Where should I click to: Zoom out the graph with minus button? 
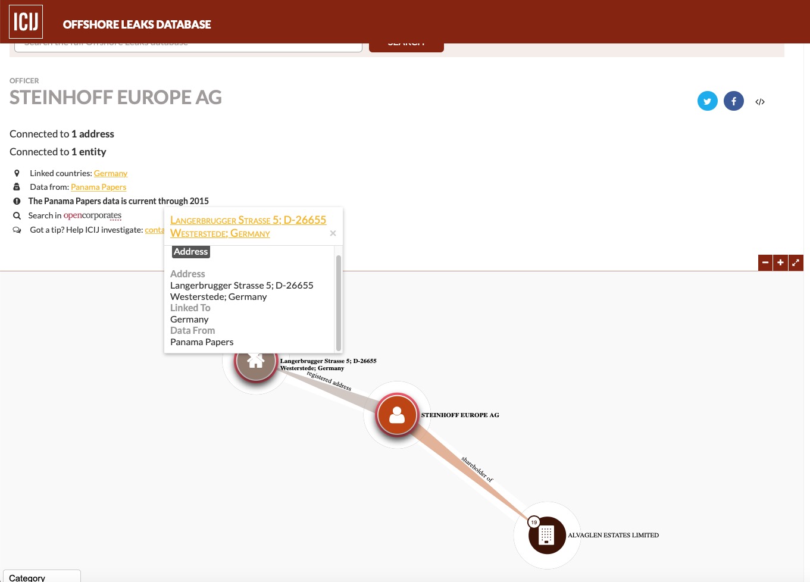pyautogui.click(x=765, y=262)
